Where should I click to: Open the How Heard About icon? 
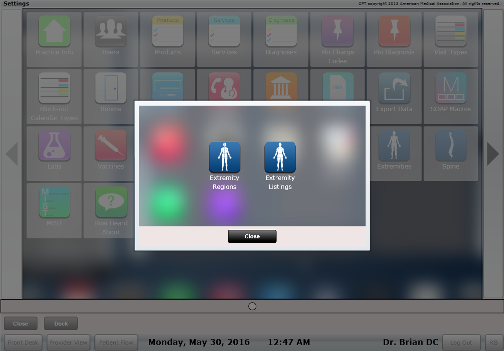click(111, 202)
